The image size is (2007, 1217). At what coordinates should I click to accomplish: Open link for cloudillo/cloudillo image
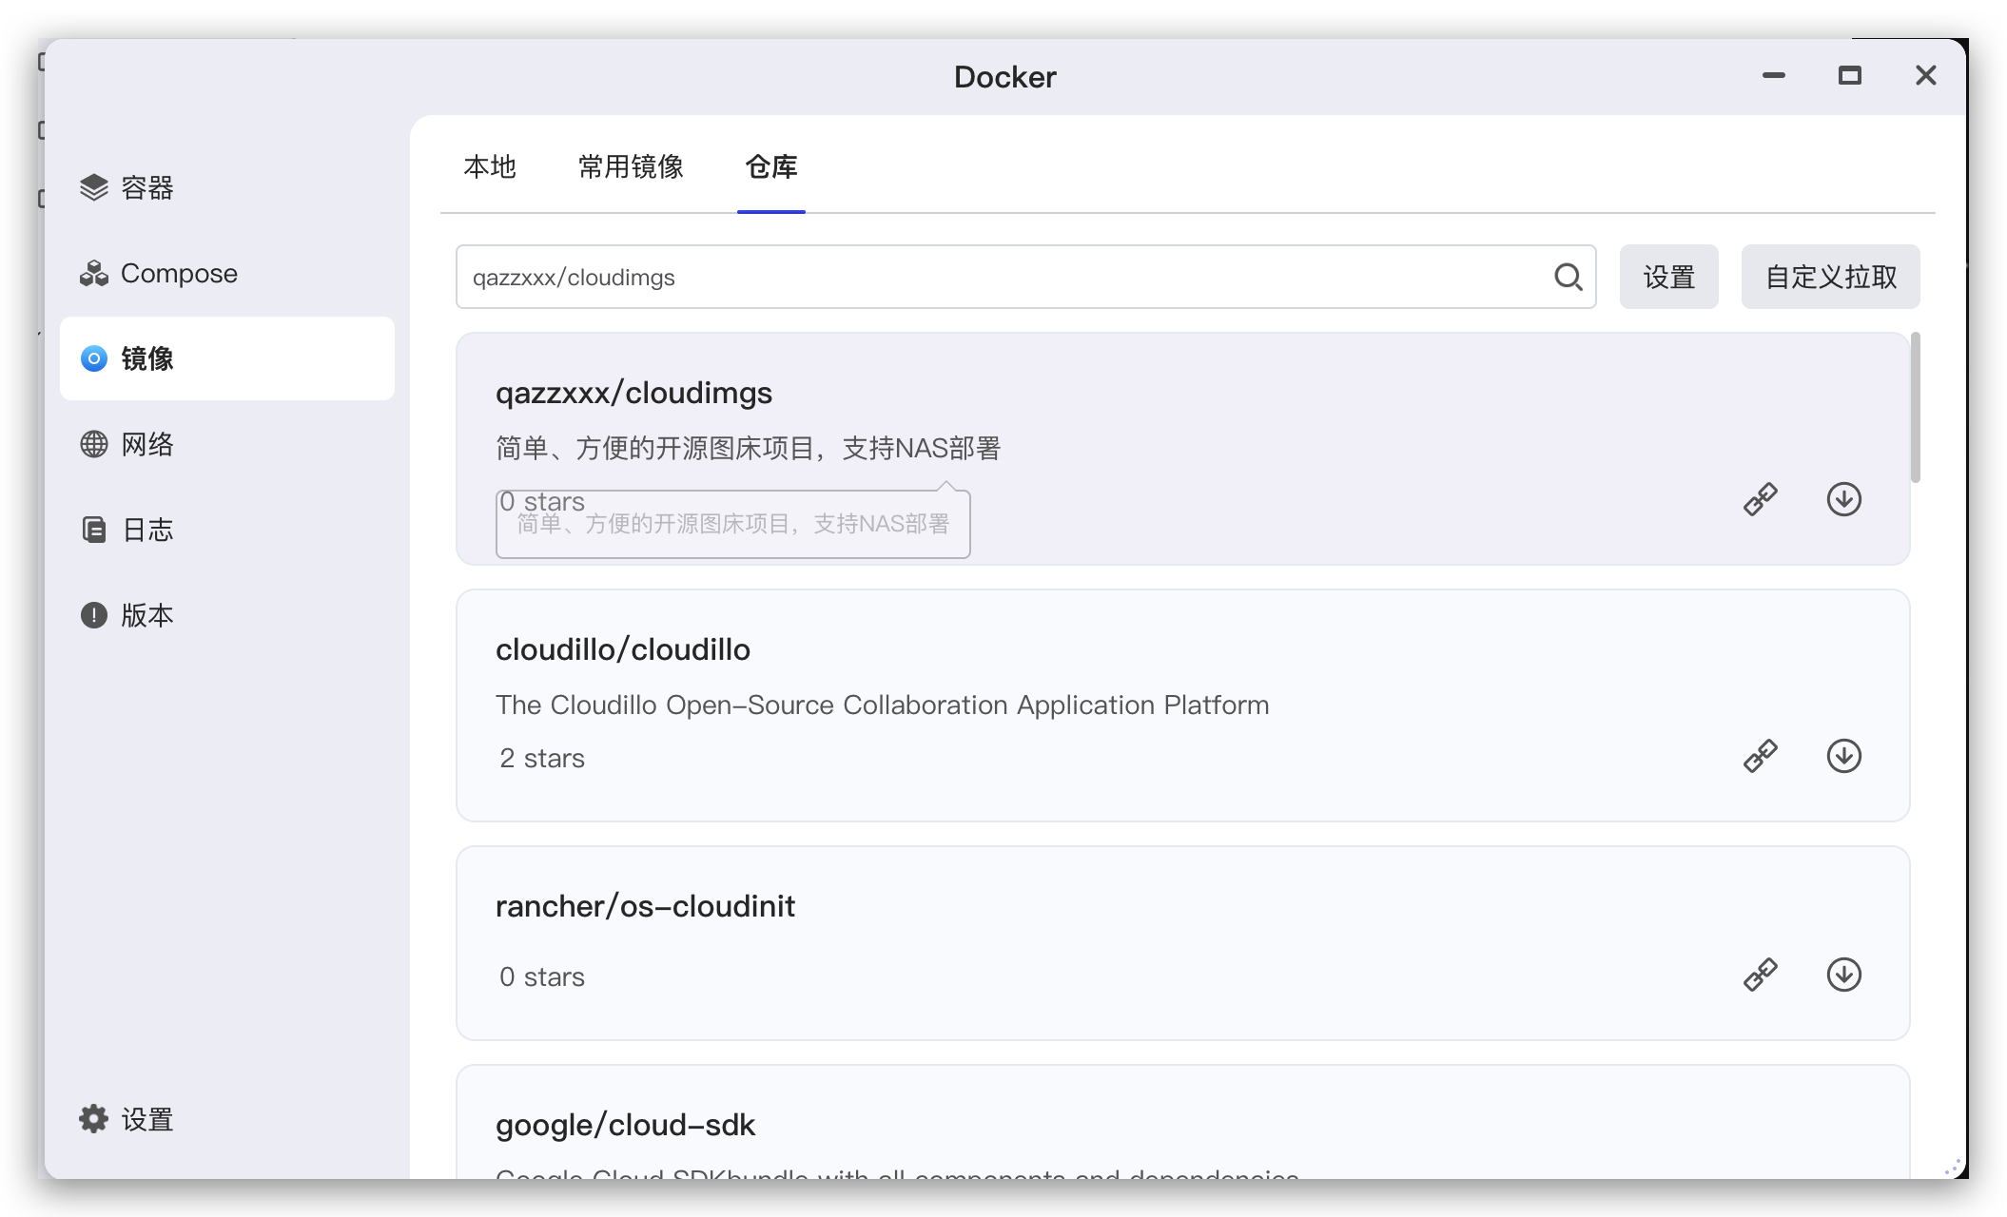click(x=1760, y=756)
